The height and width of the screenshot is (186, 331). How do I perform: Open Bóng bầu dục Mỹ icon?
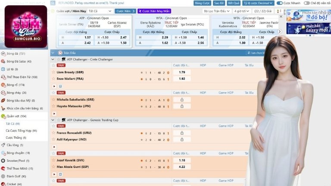pyautogui.click(x=3, y=100)
